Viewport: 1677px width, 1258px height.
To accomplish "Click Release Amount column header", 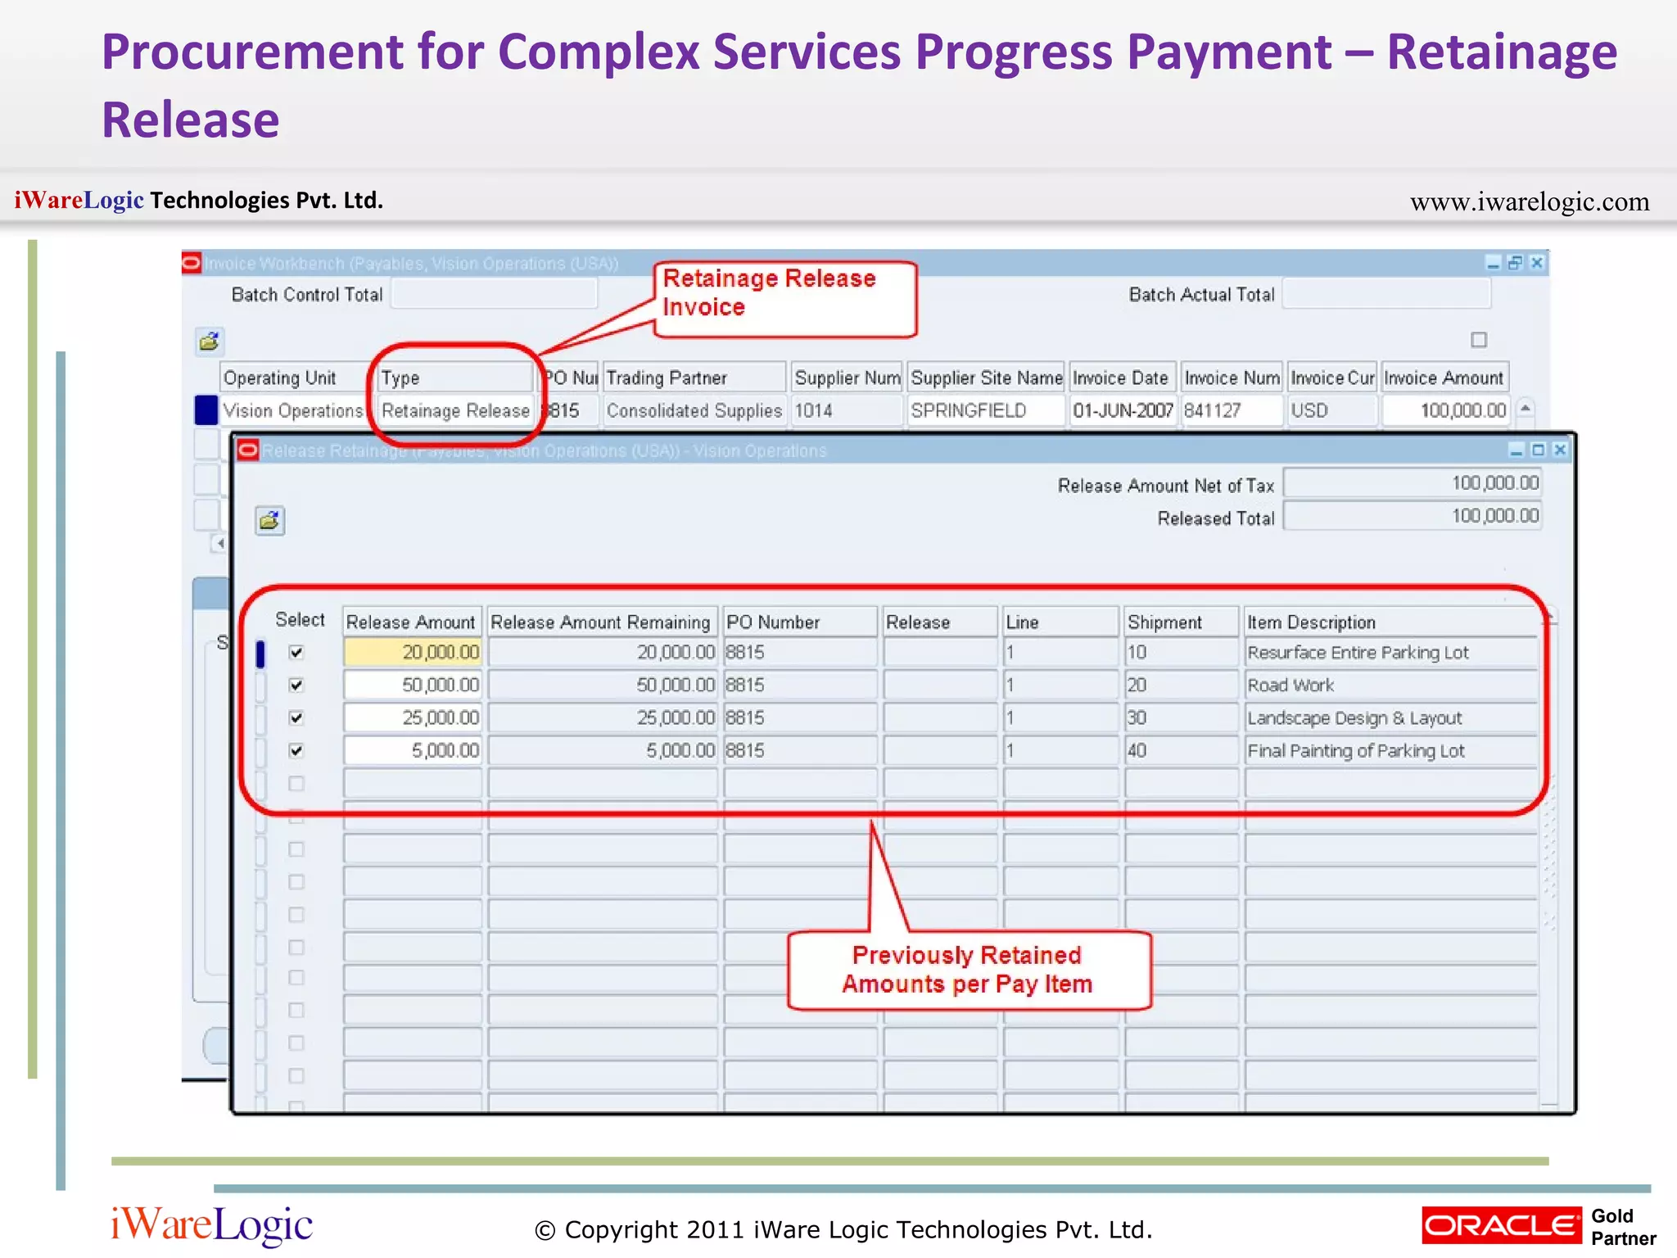I will coord(413,622).
